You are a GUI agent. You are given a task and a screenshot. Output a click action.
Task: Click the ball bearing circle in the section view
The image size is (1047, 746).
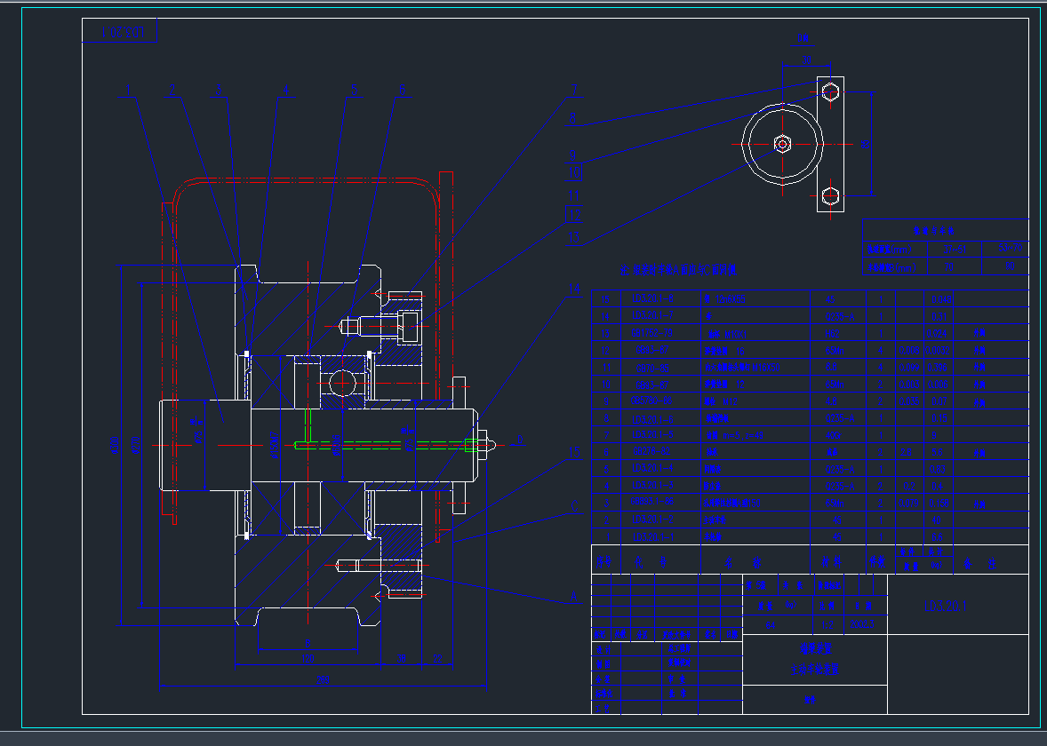coord(343,384)
